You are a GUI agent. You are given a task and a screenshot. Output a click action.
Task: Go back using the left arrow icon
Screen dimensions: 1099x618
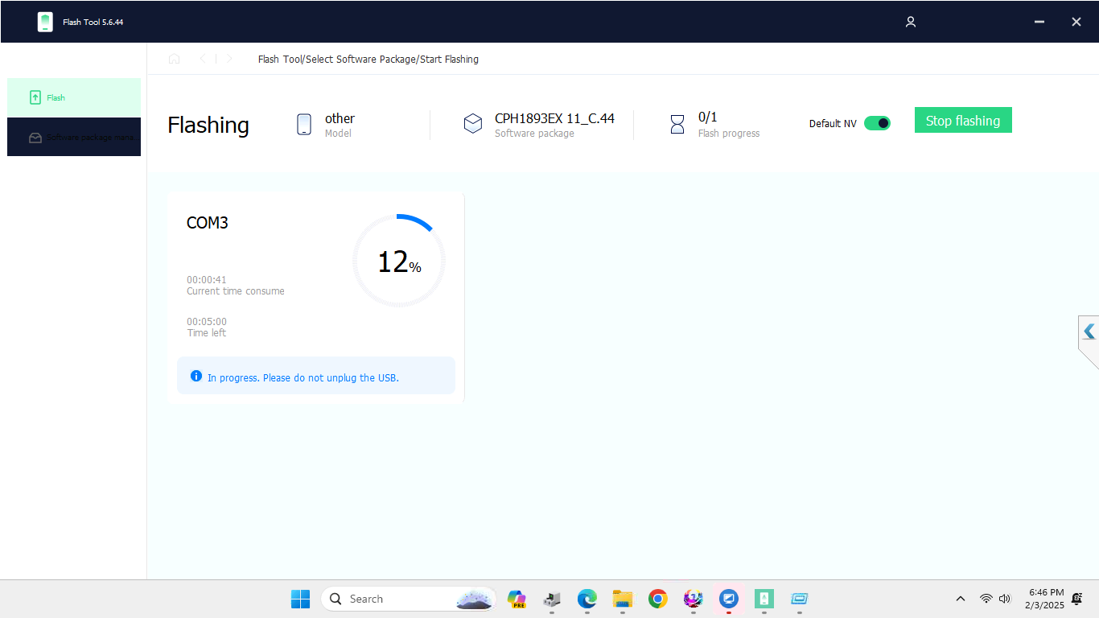point(202,59)
